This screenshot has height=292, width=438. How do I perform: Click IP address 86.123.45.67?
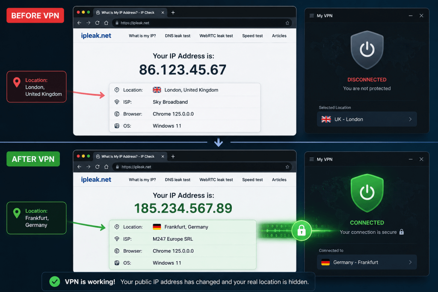[x=183, y=70]
